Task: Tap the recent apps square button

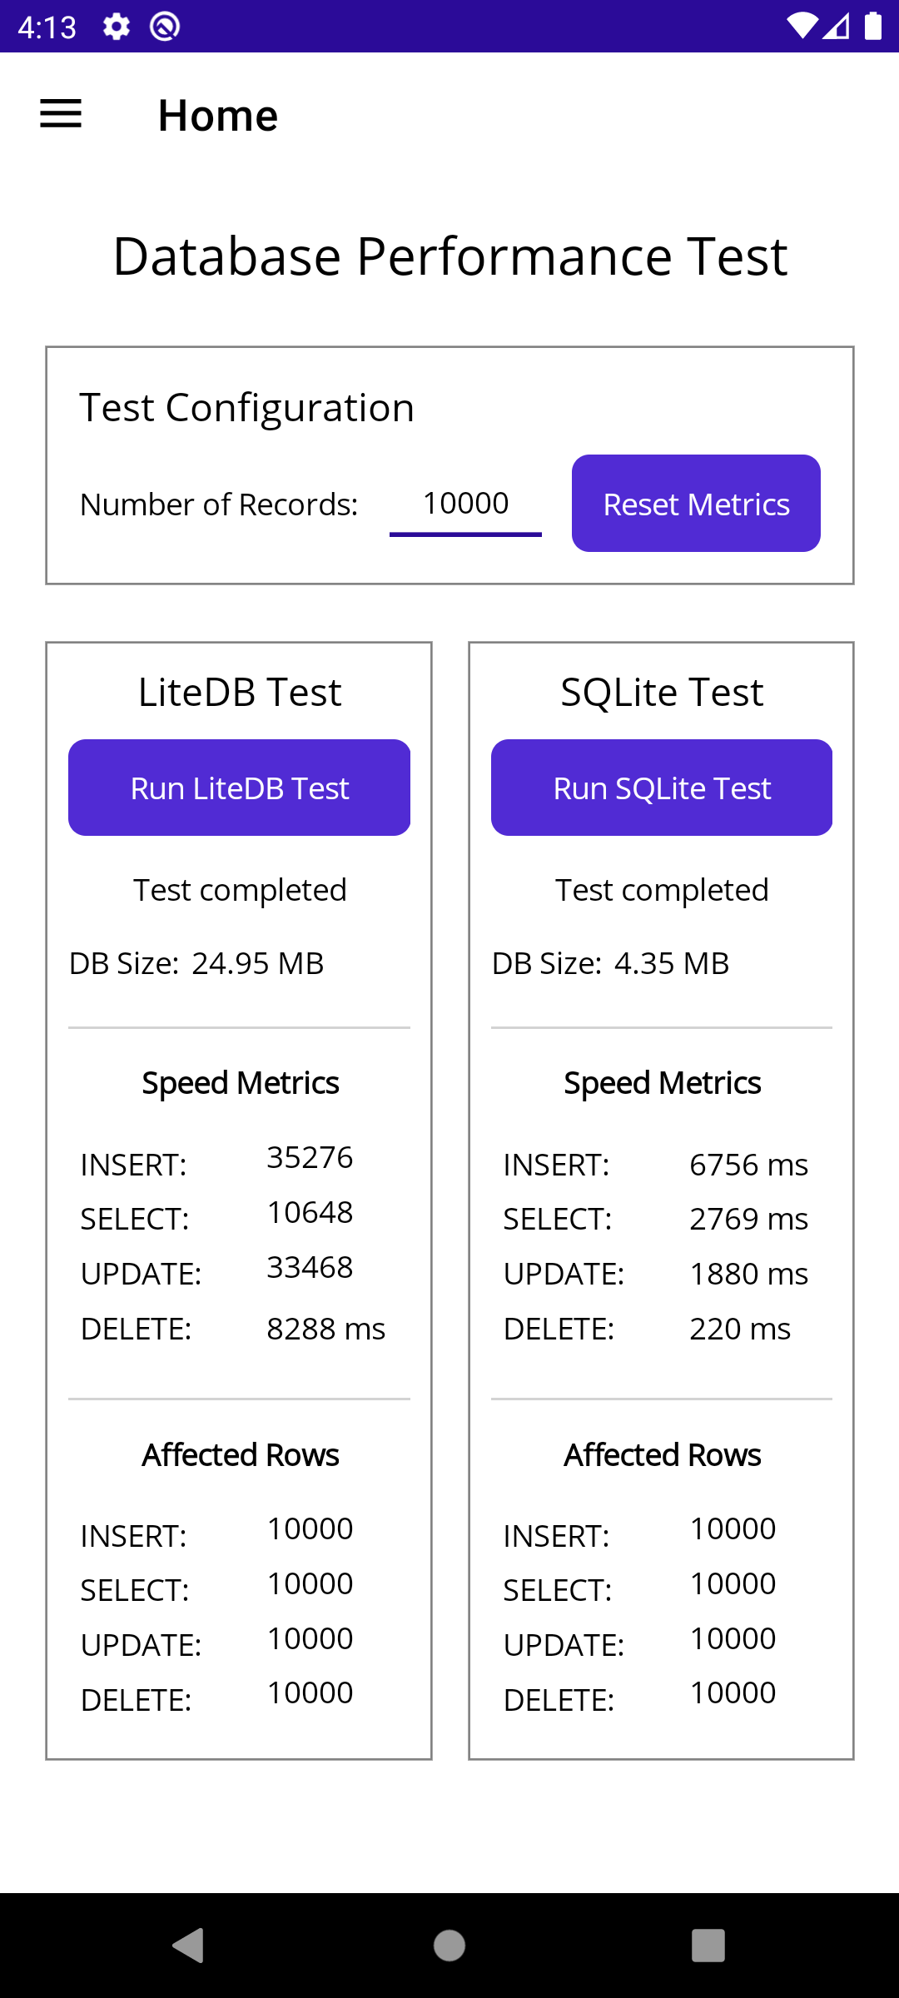Action: pos(708,1946)
